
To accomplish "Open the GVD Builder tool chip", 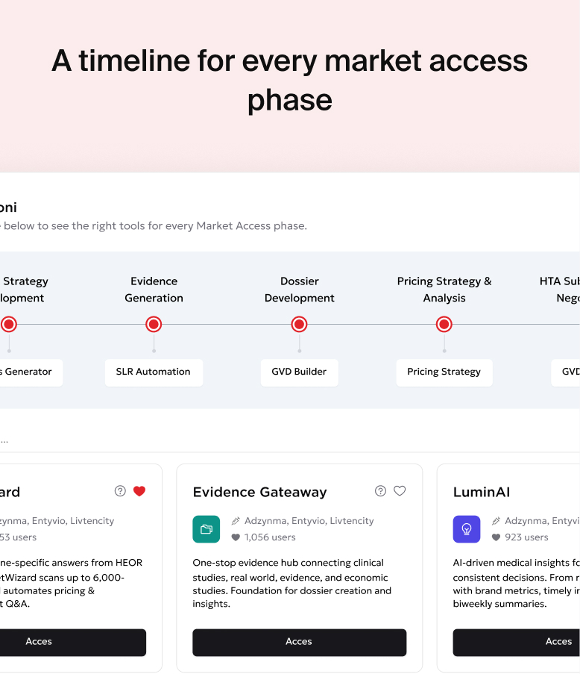I will [x=299, y=372].
